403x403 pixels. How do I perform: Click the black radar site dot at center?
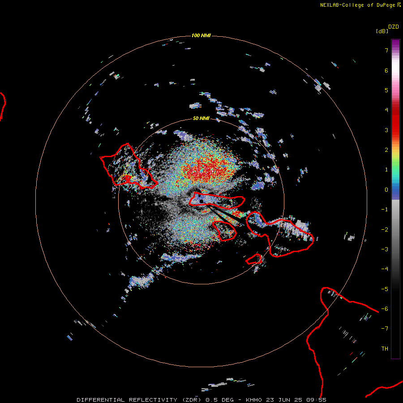201,201
